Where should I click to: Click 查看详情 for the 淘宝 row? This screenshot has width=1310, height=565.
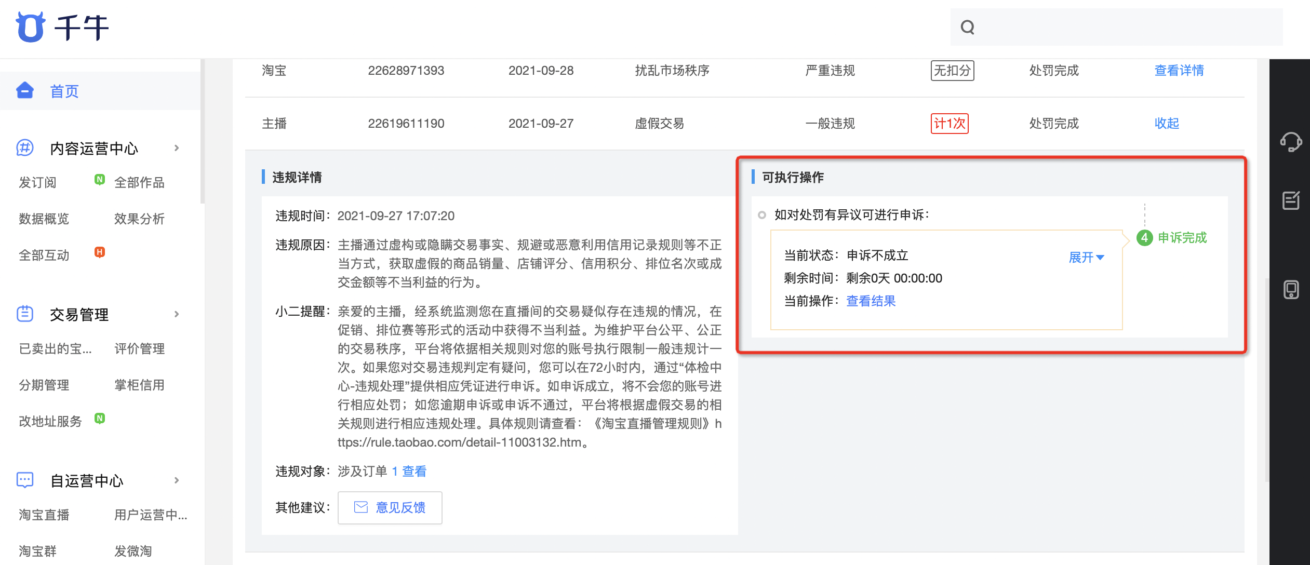pyautogui.click(x=1179, y=71)
